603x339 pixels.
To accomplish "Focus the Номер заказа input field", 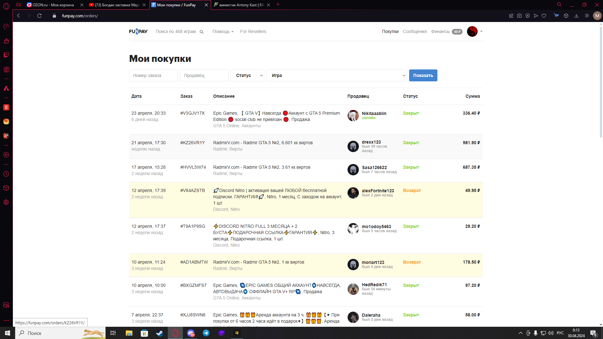I will (153, 75).
